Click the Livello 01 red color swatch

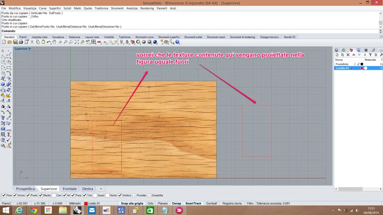362,68
